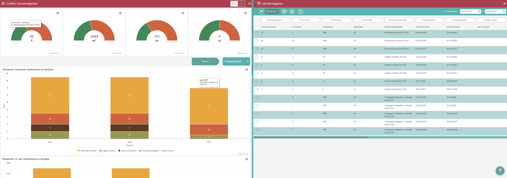Open the SELECTIE dropdown
This screenshot has height=178, width=507.
pos(272,11)
